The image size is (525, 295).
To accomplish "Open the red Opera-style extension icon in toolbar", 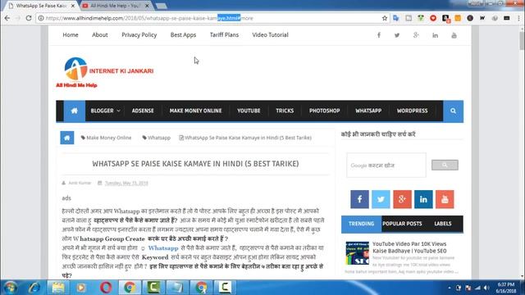I will (433, 18).
